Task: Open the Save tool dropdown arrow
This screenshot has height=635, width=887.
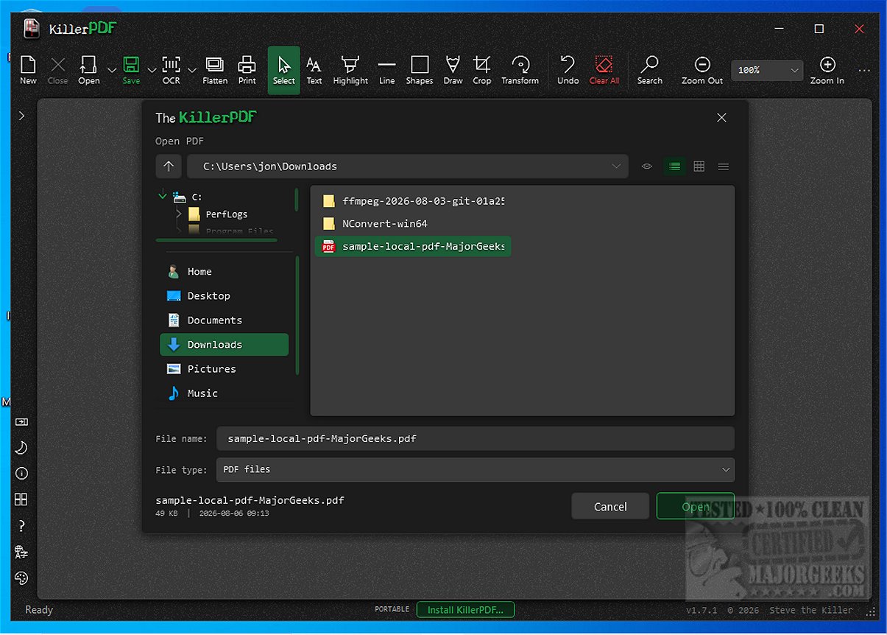Action: pyautogui.click(x=152, y=70)
